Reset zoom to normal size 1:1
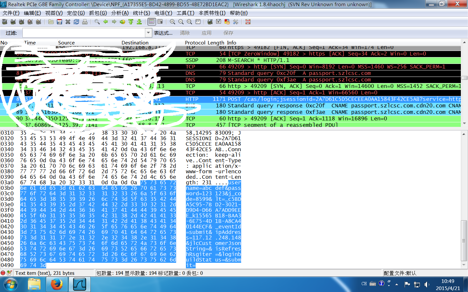 189,22
